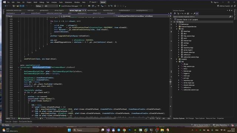Open the Server scope dropdown
The image size is (237, 133).
coord(33,16)
